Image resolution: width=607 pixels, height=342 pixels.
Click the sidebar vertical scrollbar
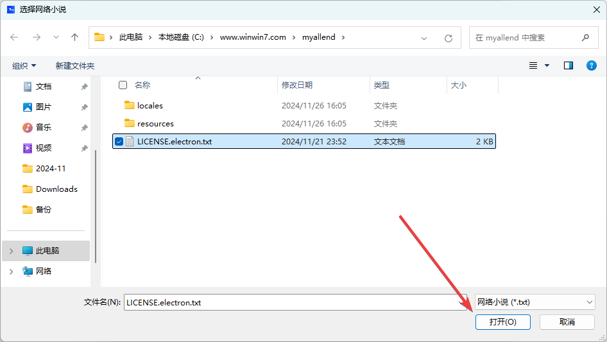coord(95,207)
